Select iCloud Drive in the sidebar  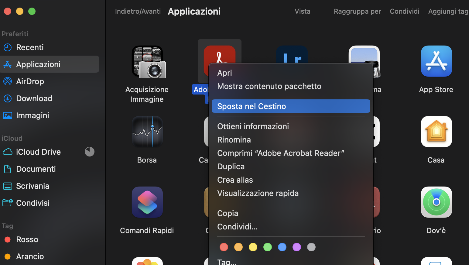pyautogui.click(x=38, y=152)
